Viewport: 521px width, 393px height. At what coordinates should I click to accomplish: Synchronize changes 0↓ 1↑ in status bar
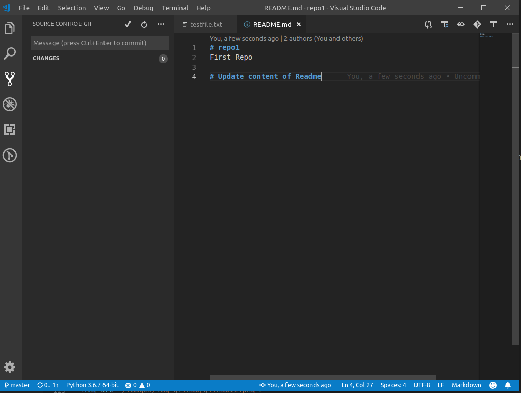coord(48,385)
